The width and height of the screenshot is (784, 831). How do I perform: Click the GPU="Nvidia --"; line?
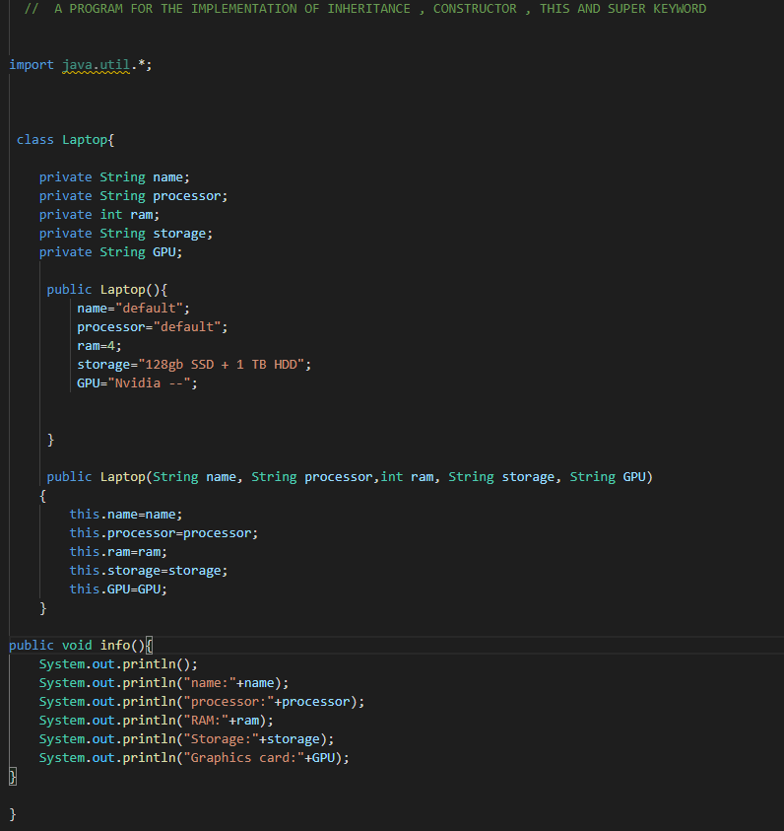pyautogui.click(x=137, y=383)
